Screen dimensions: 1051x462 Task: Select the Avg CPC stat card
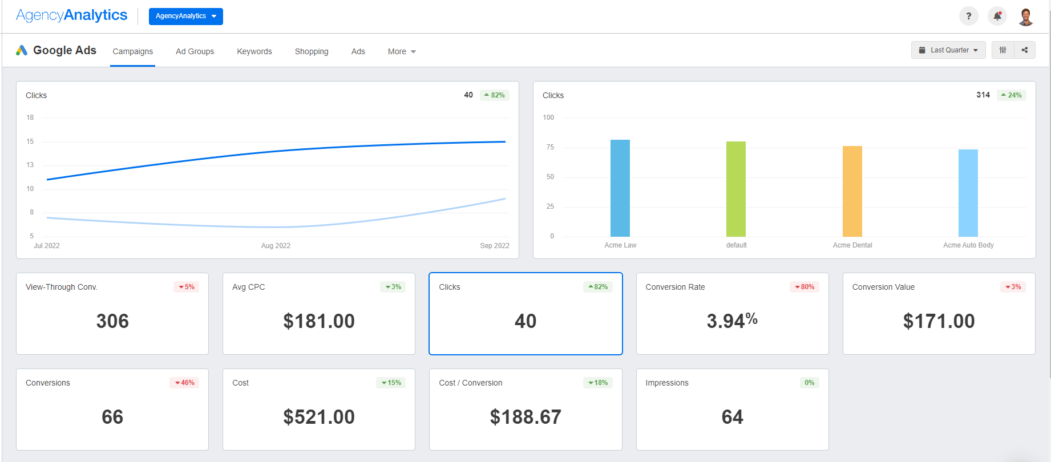click(x=319, y=314)
